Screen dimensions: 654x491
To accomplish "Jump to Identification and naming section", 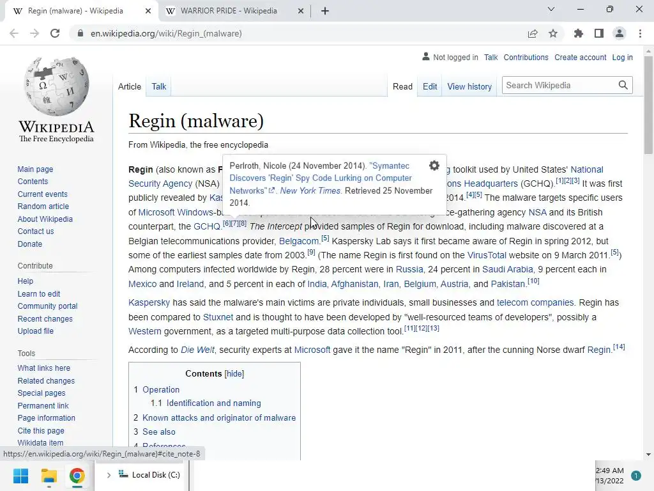I will coord(213,403).
